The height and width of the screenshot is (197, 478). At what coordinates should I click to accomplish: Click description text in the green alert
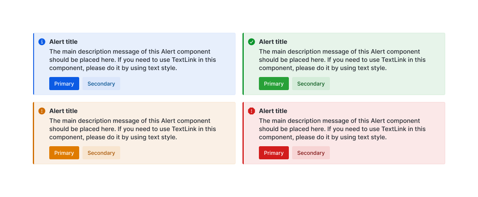(x=342, y=60)
